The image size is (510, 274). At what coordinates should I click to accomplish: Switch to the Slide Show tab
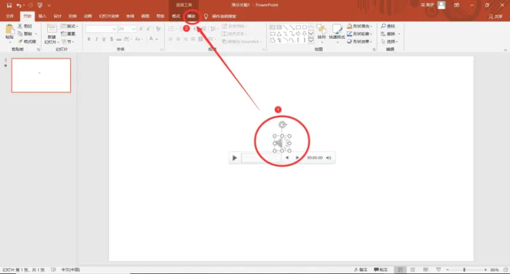pos(109,16)
